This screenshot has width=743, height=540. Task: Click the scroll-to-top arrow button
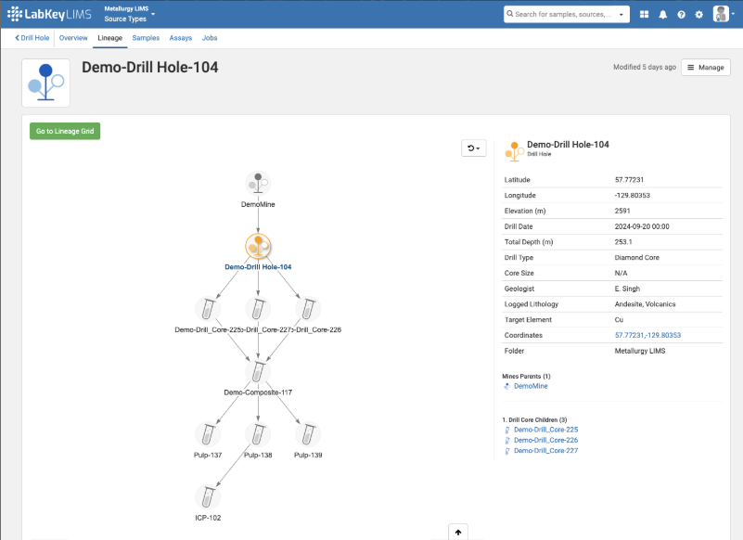[456, 533]
